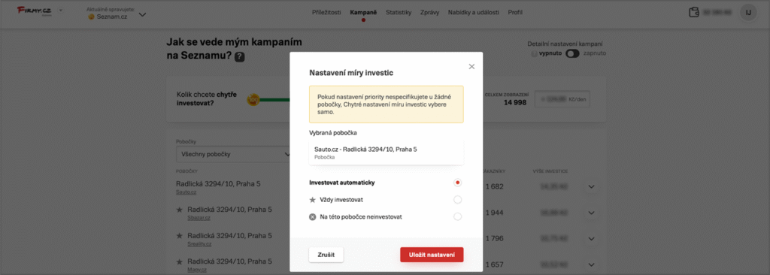Click the star next to the Sbazar.cz branch
770x275 pixels.
point(179,210)
